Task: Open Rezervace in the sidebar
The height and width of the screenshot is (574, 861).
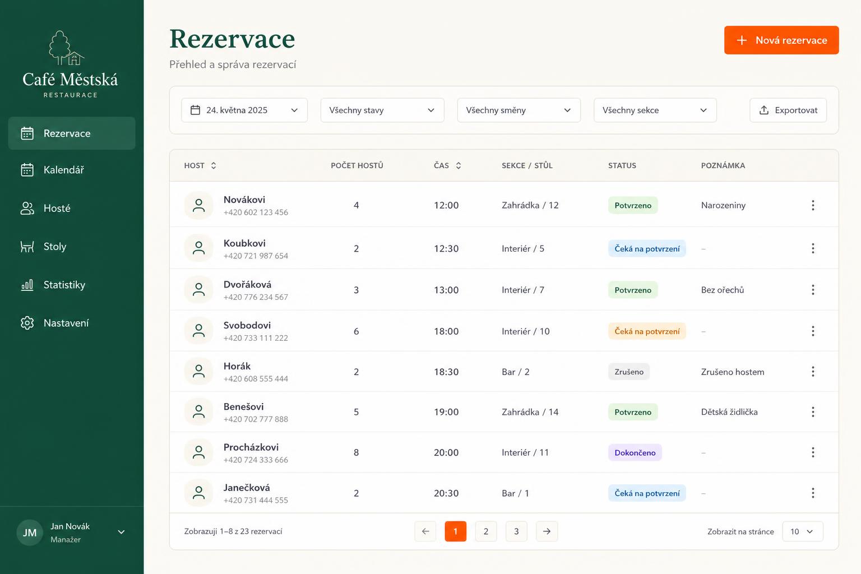Action: click(x=72, y=133)
